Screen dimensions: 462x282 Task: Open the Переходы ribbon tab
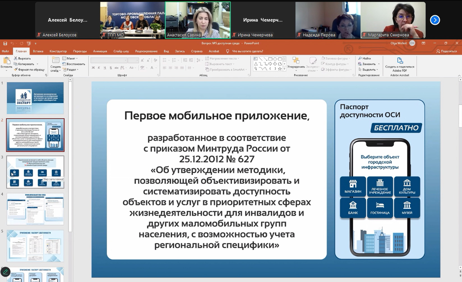[80, 51]
